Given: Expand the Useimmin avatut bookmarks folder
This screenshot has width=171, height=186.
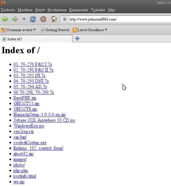Looking at the screenshot, I should [18, 30].
